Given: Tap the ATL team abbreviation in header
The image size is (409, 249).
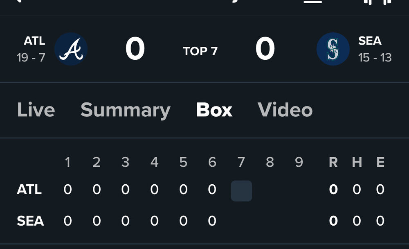Looking at the screenshot, I should tap(34, 41).
